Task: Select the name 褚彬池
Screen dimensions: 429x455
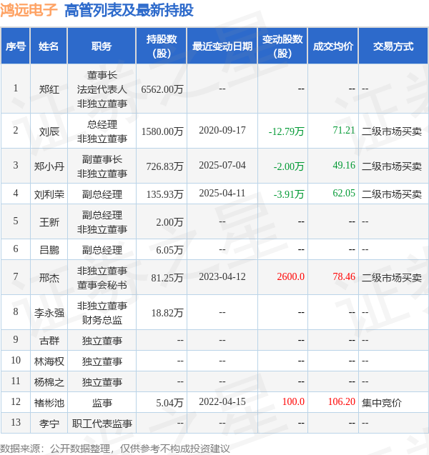Action: pos(49,403)
